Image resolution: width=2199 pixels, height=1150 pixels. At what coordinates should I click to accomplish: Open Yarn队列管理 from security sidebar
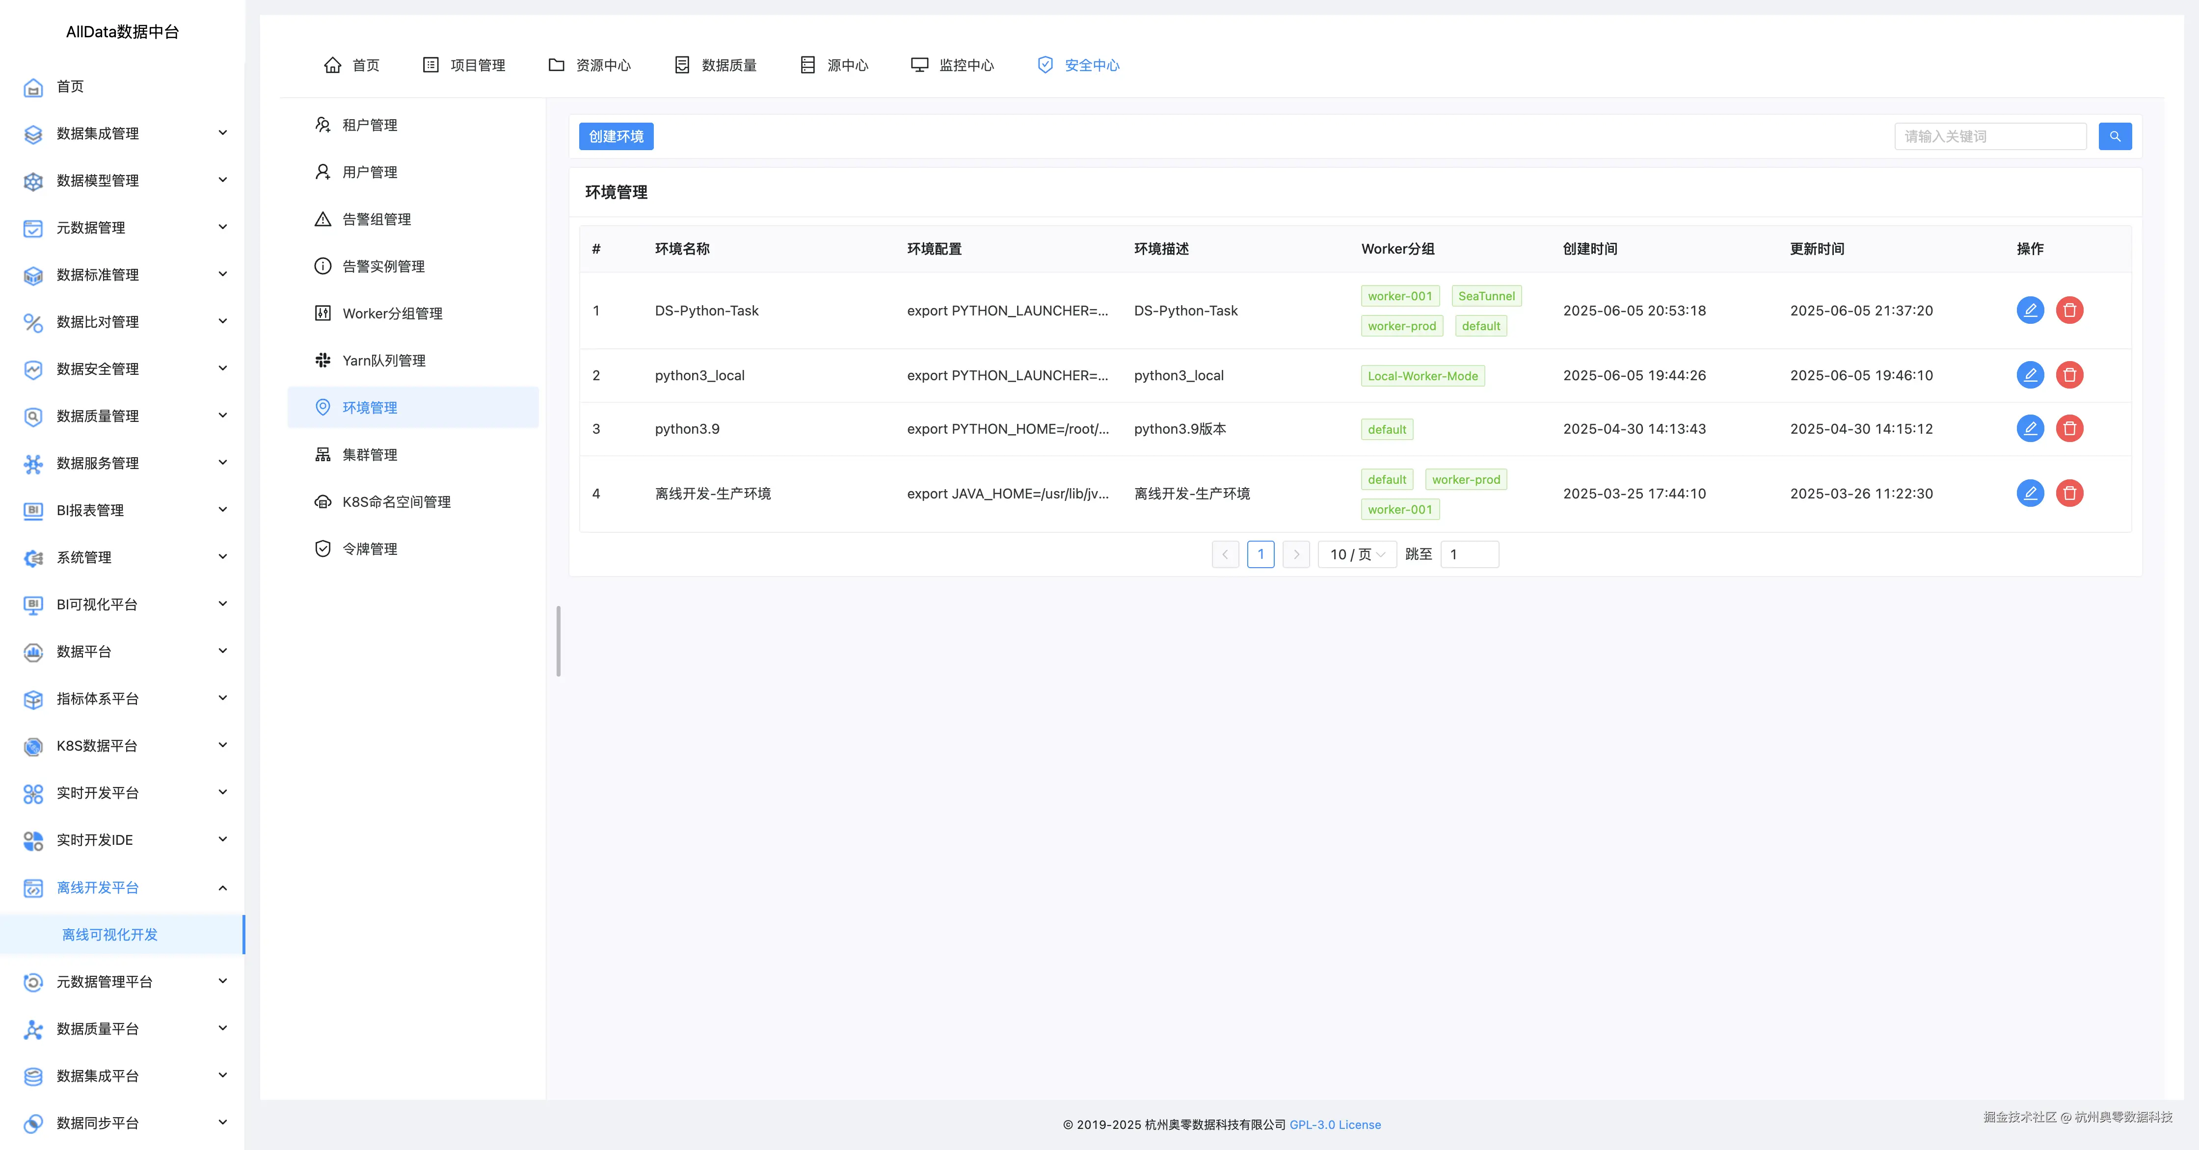(383, 361)
